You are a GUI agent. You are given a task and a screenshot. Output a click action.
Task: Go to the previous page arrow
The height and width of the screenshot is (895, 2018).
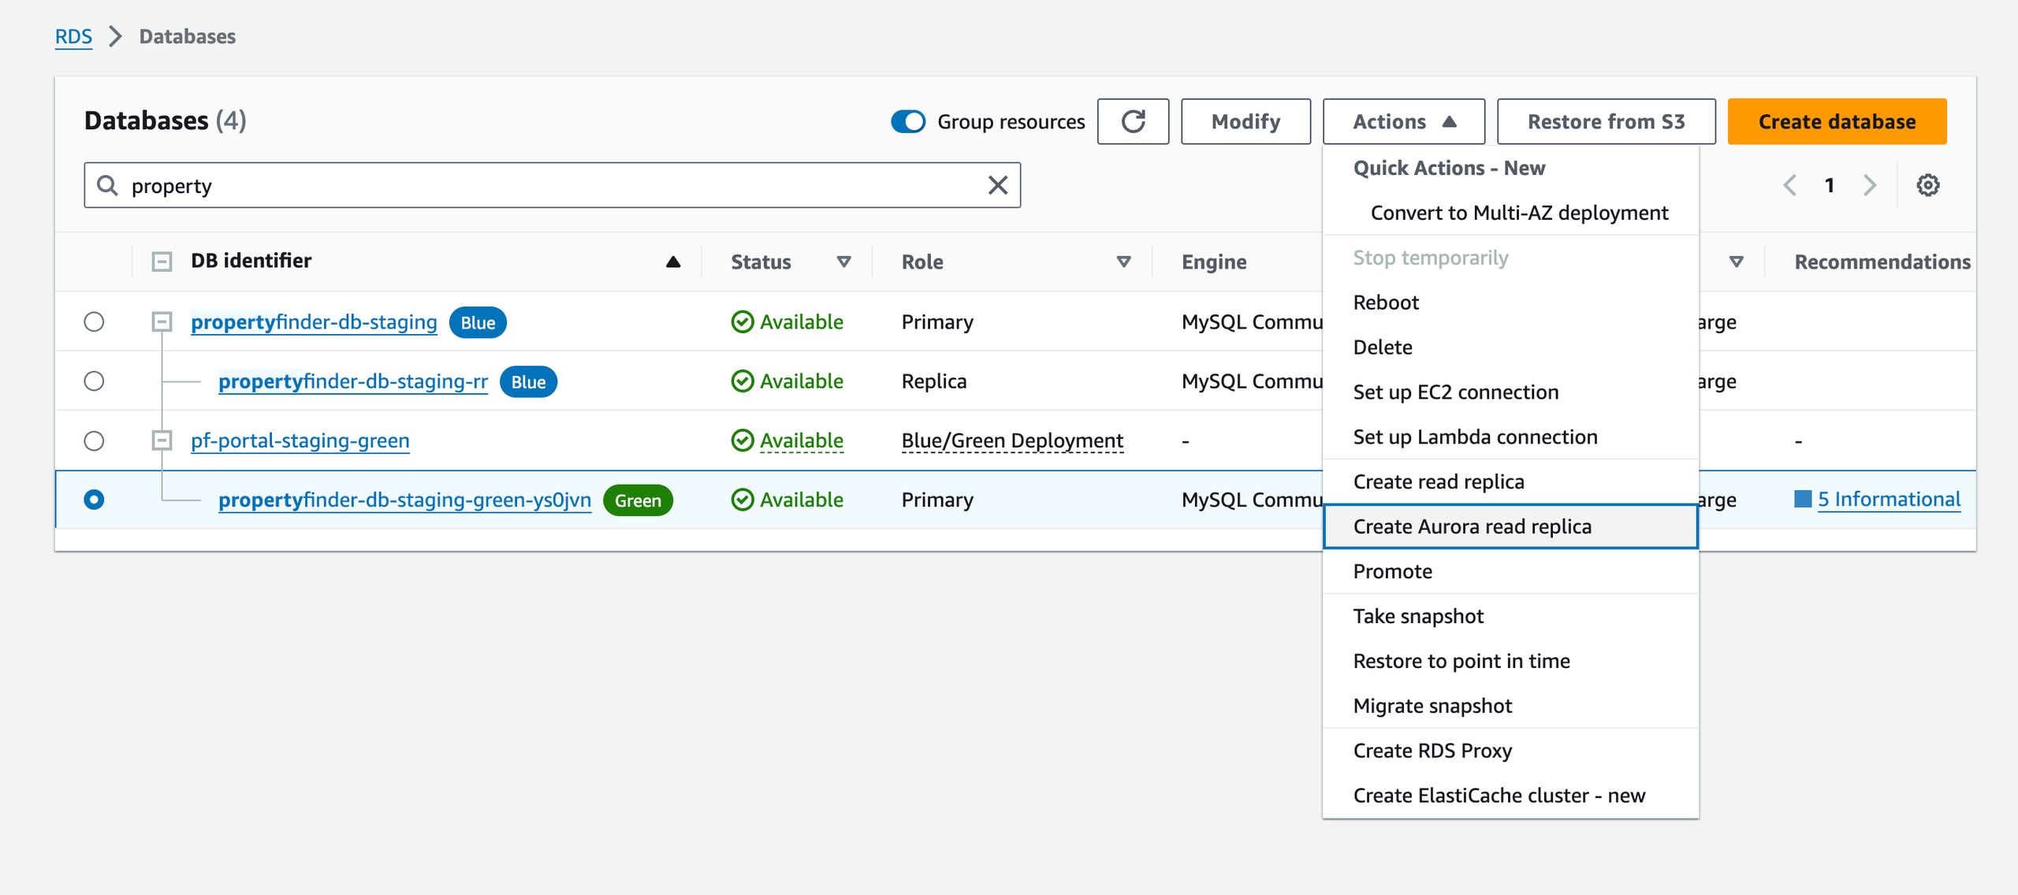(1790, 185)
